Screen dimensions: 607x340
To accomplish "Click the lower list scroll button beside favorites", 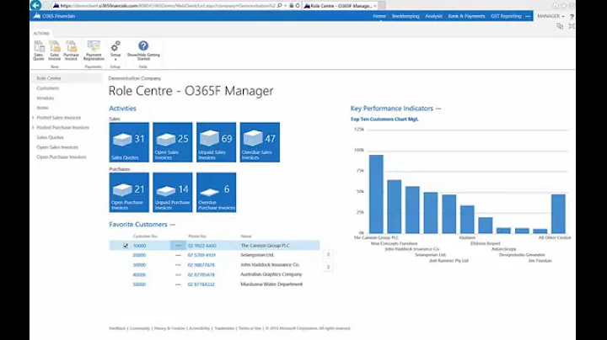I will click(328, 268).
